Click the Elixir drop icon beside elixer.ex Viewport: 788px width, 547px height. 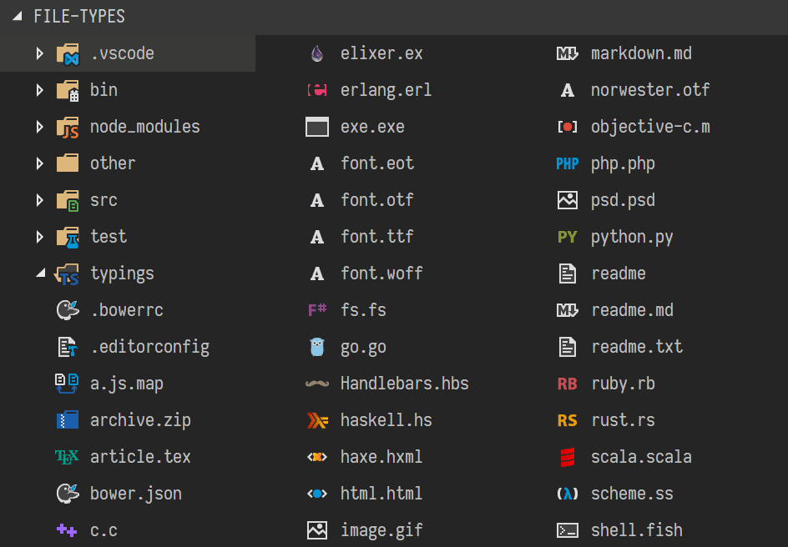point(317,53)
